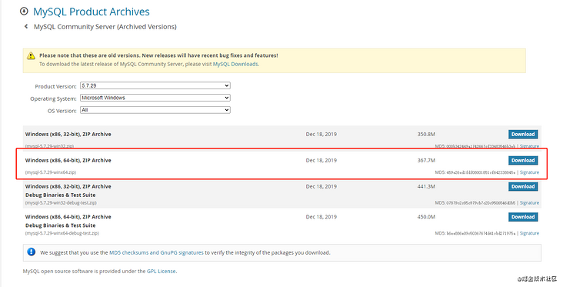Click MySQL Community Server (Archived Versions) text
The height and width of the screenshot is (287, 563).
click(105, 27)
